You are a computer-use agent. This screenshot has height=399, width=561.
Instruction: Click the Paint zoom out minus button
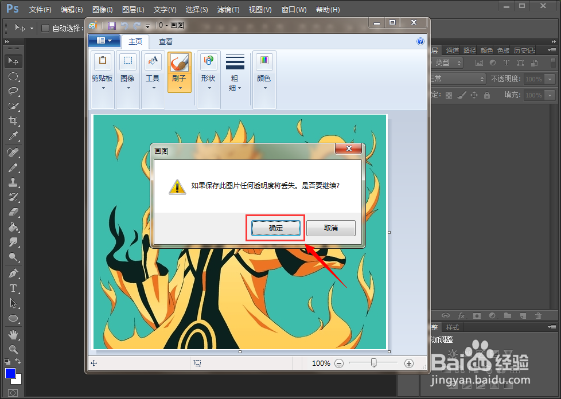click(x=339, y=363)
